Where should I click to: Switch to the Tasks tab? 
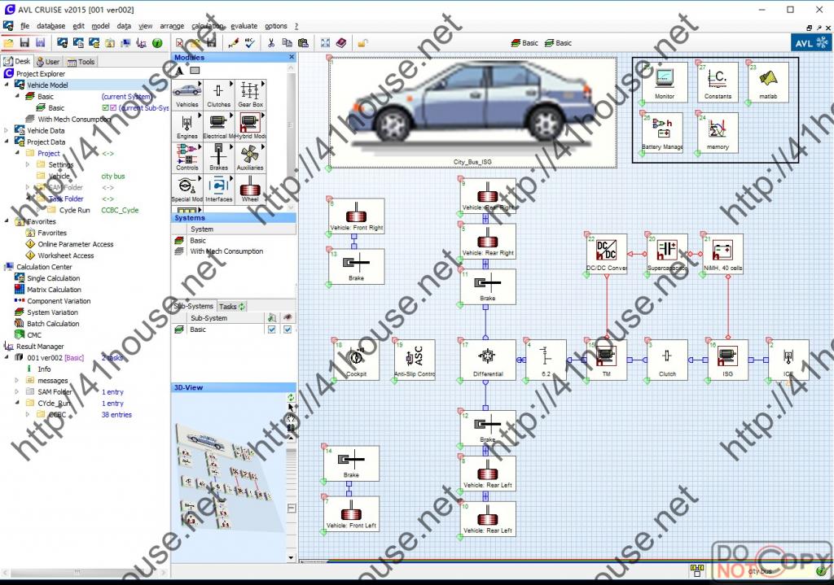pos(232,307)
